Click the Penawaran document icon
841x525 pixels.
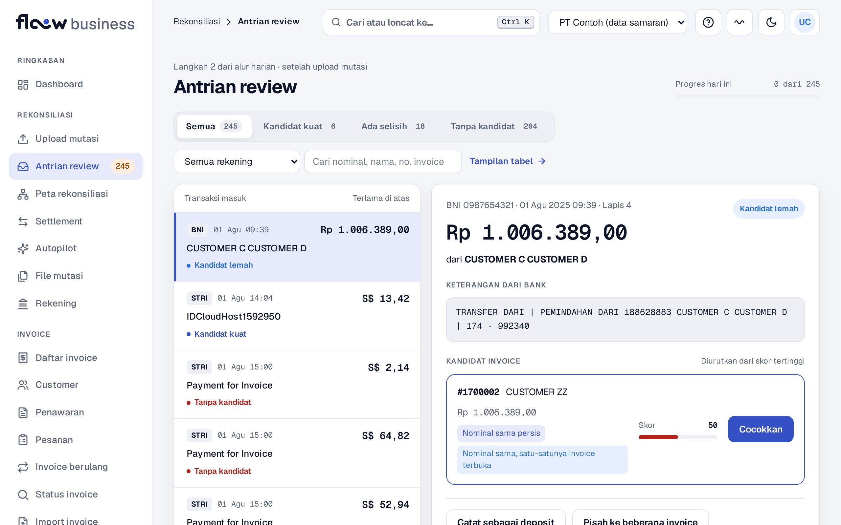click(x=23, y=412)
